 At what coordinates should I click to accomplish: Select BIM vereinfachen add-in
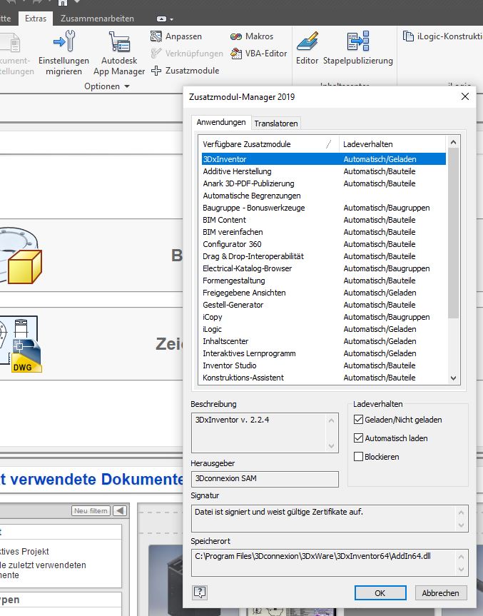click(x=324, y=232)
